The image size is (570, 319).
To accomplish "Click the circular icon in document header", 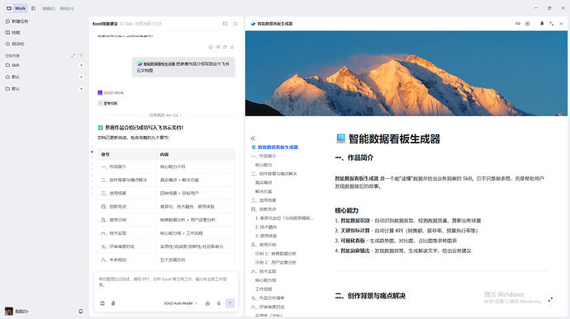I will pyautogui.click(x=528, y=24).
